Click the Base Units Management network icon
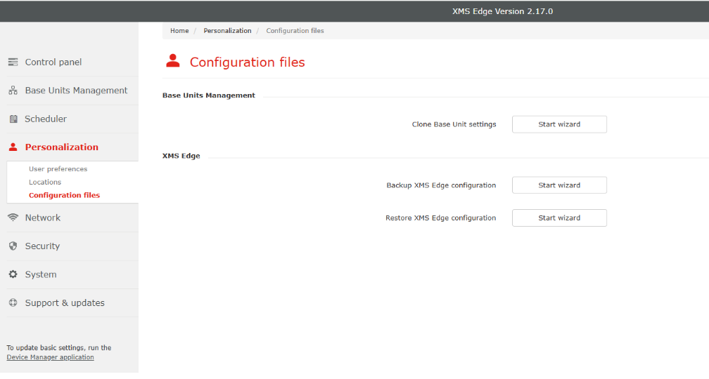Viewport: 709px width, 379px height. point(13,91)
